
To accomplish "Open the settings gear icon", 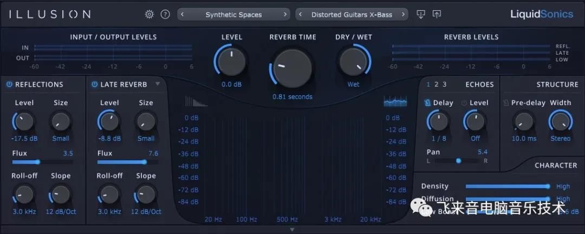I will pos(149,15).
